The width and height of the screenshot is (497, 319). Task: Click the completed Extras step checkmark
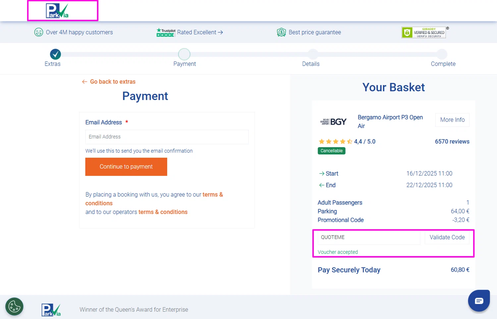coord(55,54)
